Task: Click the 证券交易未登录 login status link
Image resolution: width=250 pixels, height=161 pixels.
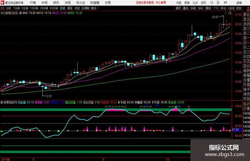Action: [x=145, y=3]
